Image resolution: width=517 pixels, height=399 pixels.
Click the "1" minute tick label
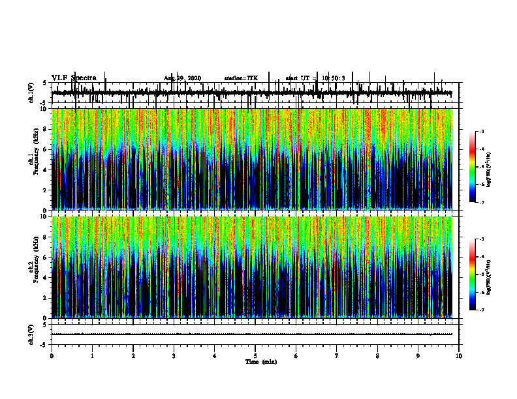(x=93, y=356)
